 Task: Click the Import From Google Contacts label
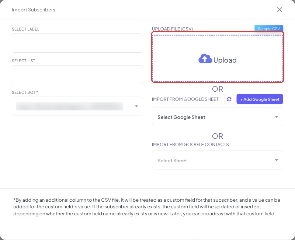(x=190, y=144)
